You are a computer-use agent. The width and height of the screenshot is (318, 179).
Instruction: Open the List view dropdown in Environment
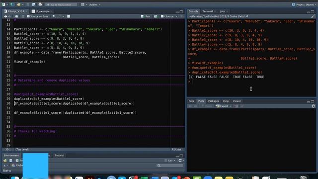coord(170,161)
